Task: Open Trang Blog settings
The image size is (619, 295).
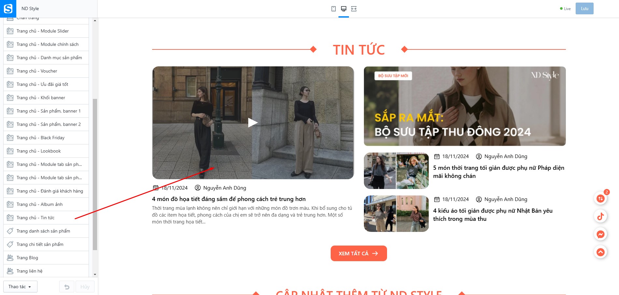Action: pyautogui.click(x=46, y=258)
